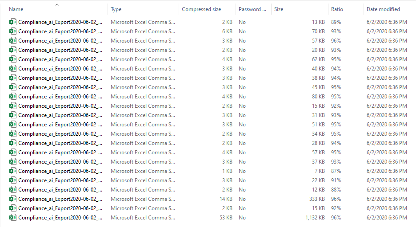Click the 333 KB size value
The height and width of the screenshot is (227, 416).
point(317,199)
